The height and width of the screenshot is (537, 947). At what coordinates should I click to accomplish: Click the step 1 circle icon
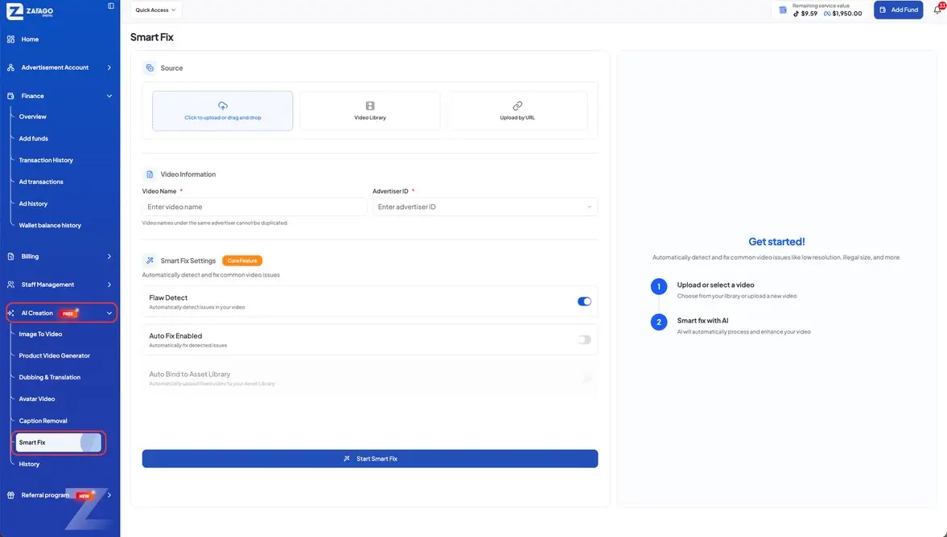tap(659, 286)
